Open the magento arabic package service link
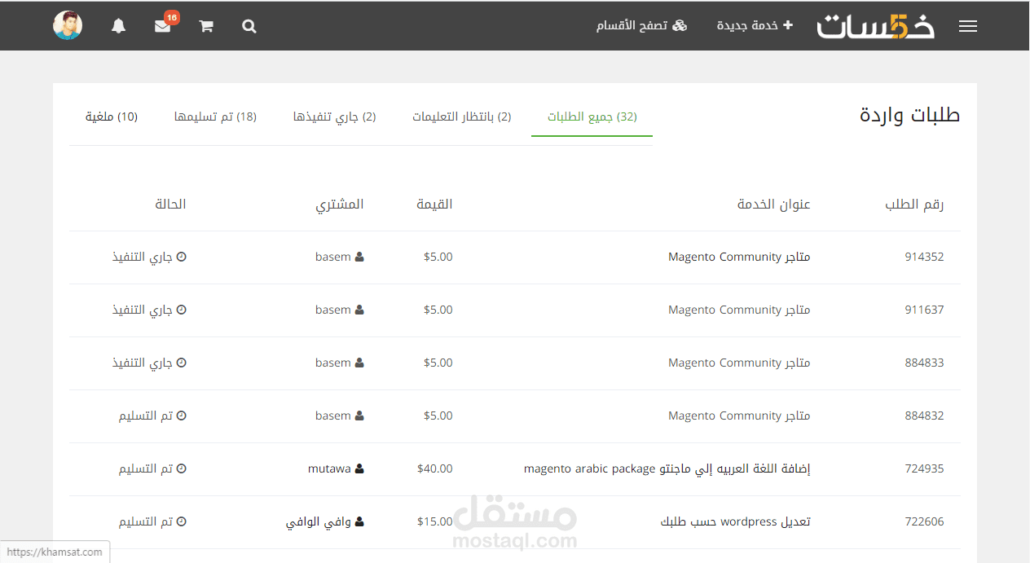Viewport: 1030px width, 563px height. pos(667,468)
